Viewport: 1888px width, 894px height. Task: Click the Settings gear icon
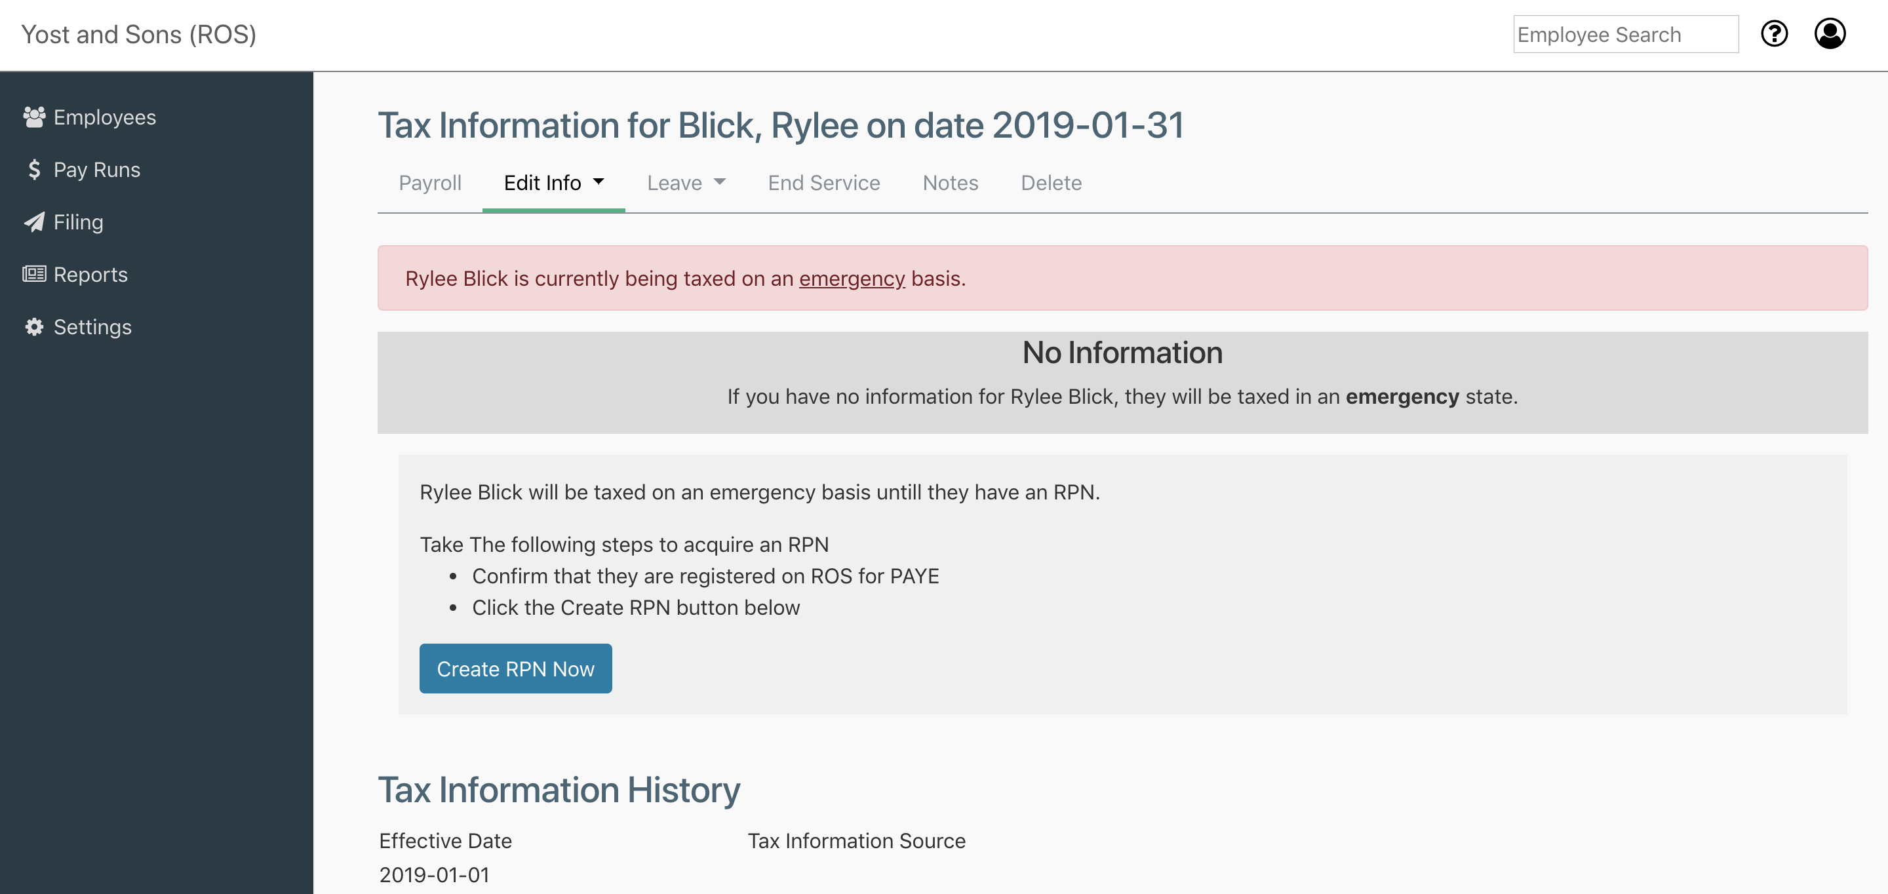[x=33, y=327]
